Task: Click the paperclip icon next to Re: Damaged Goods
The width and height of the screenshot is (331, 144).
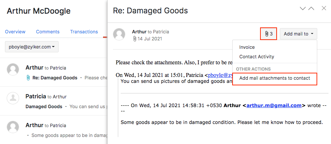Action: pos(28,78)
